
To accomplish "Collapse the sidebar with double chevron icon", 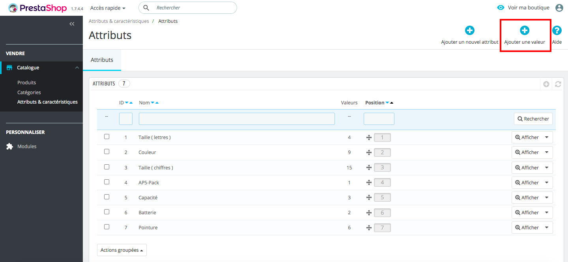I will pyautogui.click(x=72, y=24).
